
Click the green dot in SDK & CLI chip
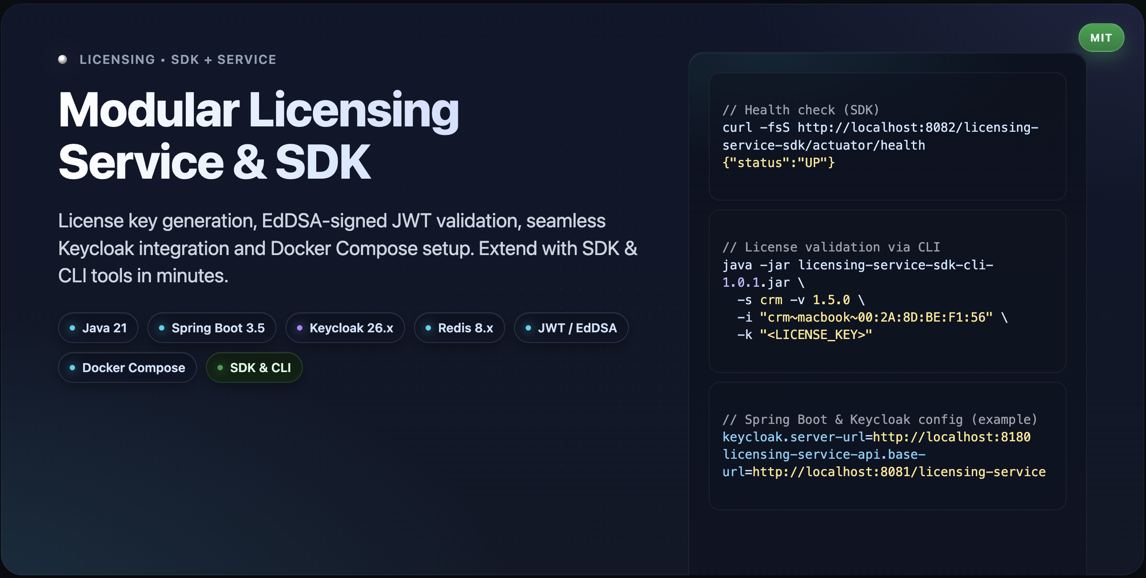pyautogui.click(x=220, y=368)
